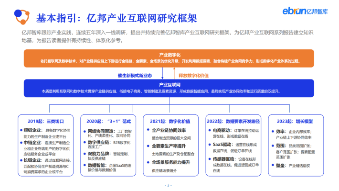Click the blue-orange molecule icon beside title
The height and width of the screenshot is (191, 339).
point(22,17)
